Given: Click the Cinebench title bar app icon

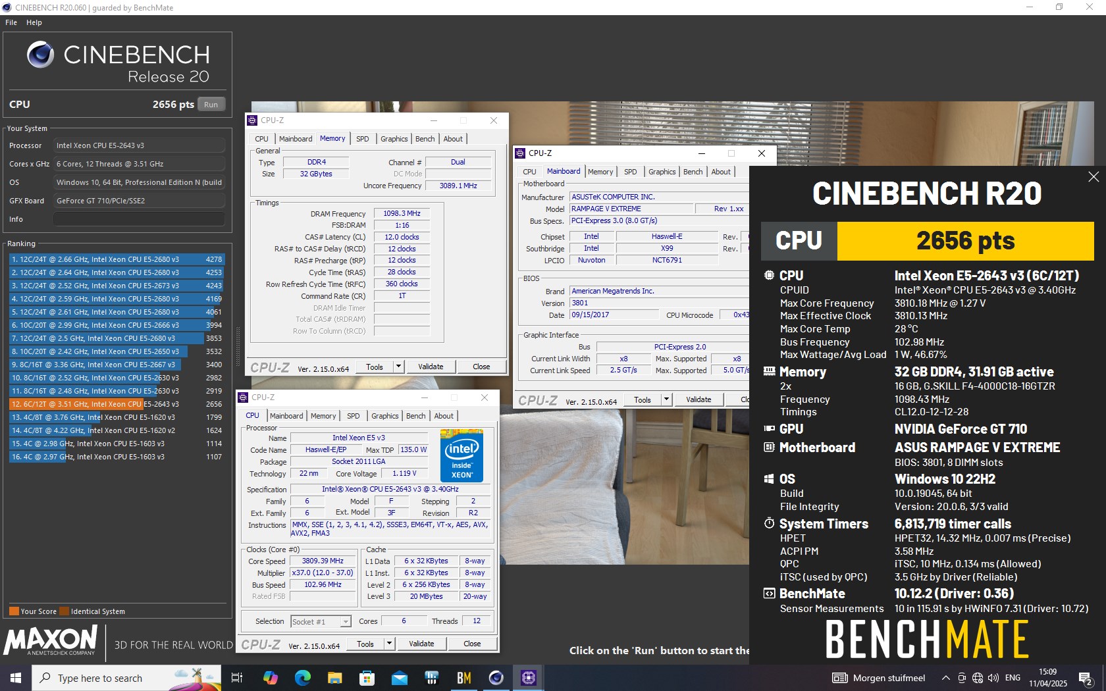Looking at the screenshot, I should [x=7, y=8].
